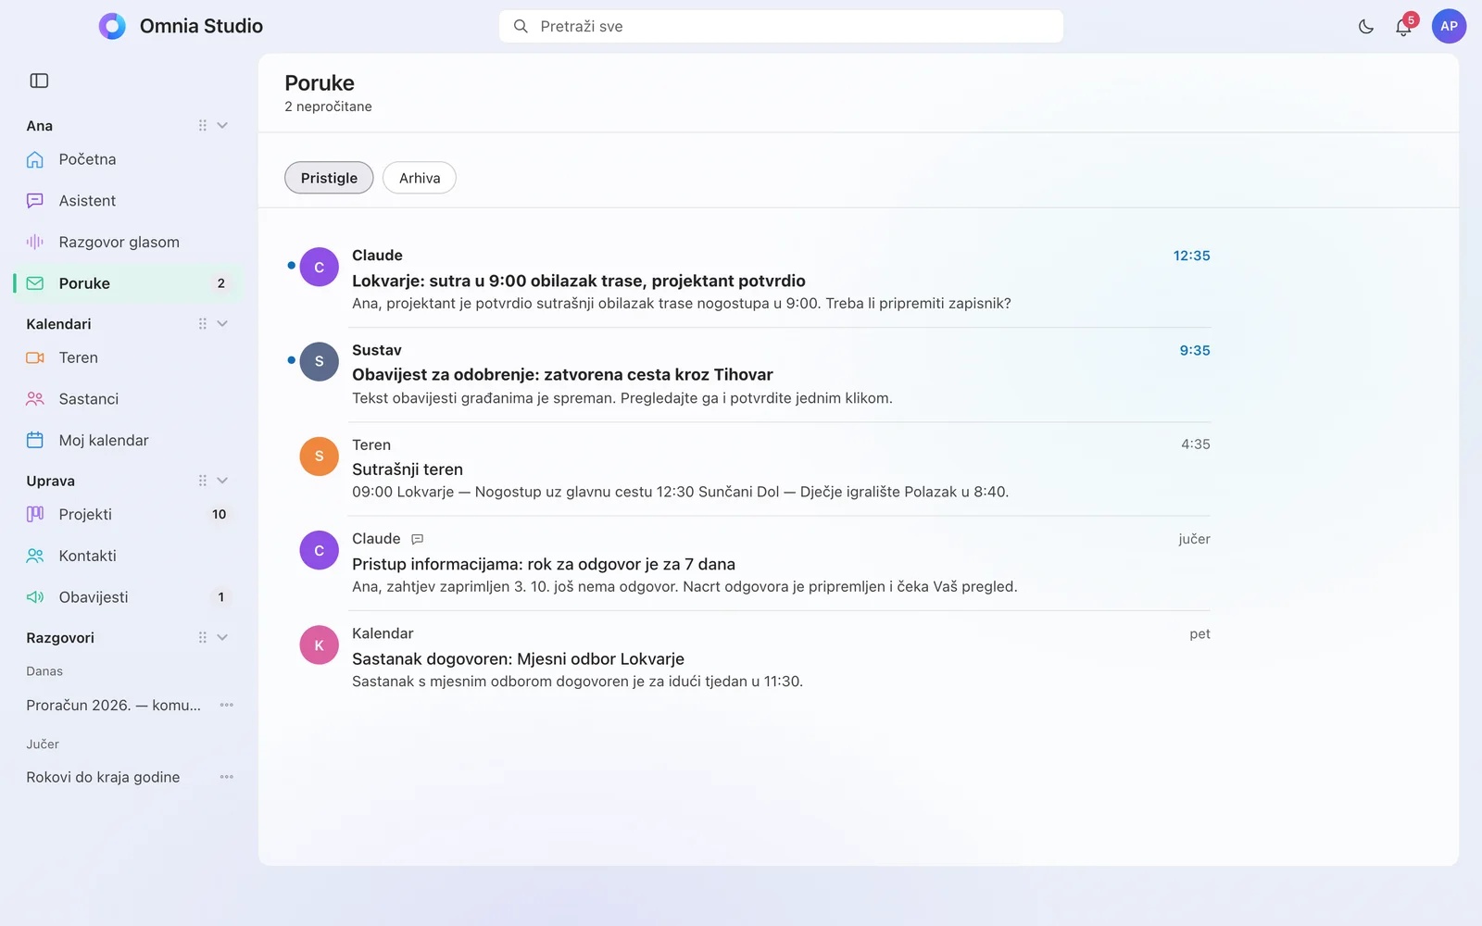
Task: Open Teren camera icon in sidebar
Action: click(x=35, y=357)
